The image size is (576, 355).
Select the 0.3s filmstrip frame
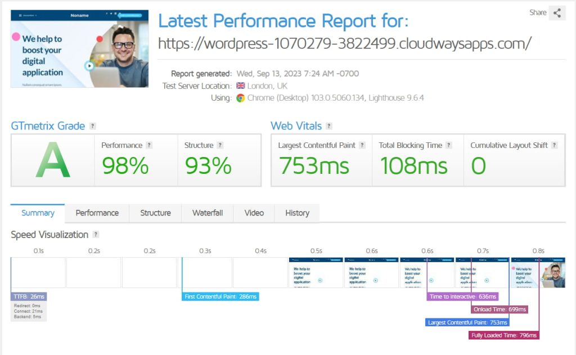click(205, 272)
